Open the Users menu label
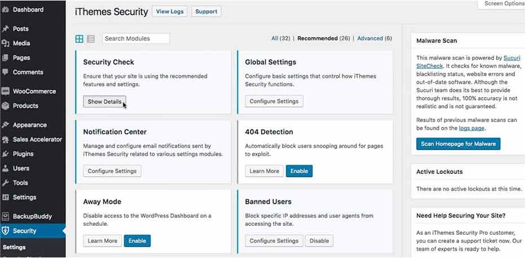 tap(21, 168)
